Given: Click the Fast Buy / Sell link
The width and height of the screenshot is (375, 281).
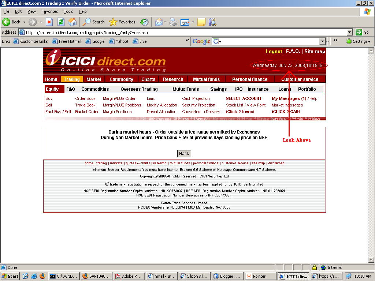Looking at the screenshot, I should 58,112.
